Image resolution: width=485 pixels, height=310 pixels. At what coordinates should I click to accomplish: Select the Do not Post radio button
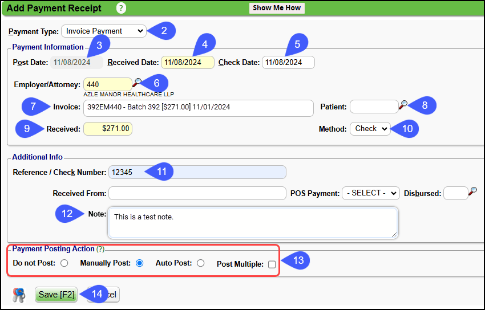64,263
